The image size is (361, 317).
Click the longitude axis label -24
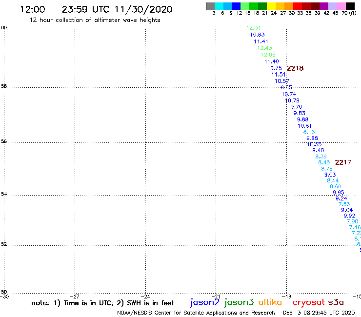tap(145, 297)
